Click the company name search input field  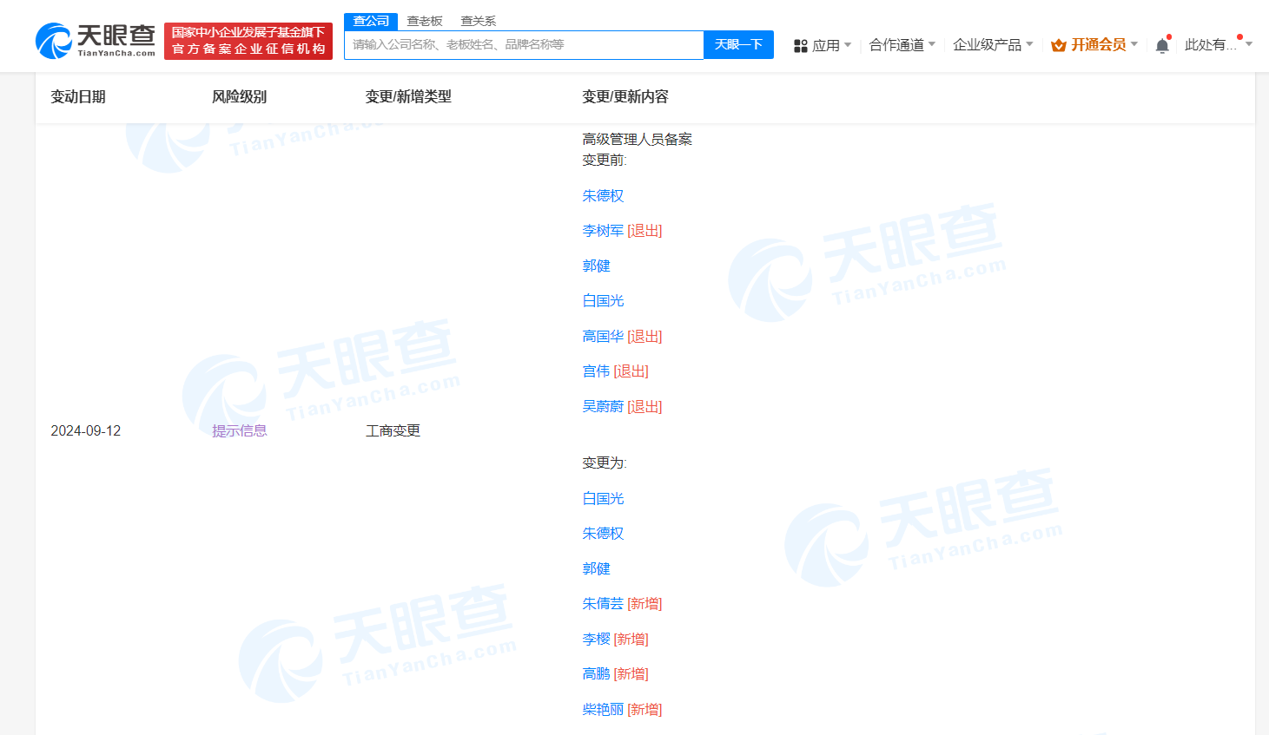[x=523, y=44]
